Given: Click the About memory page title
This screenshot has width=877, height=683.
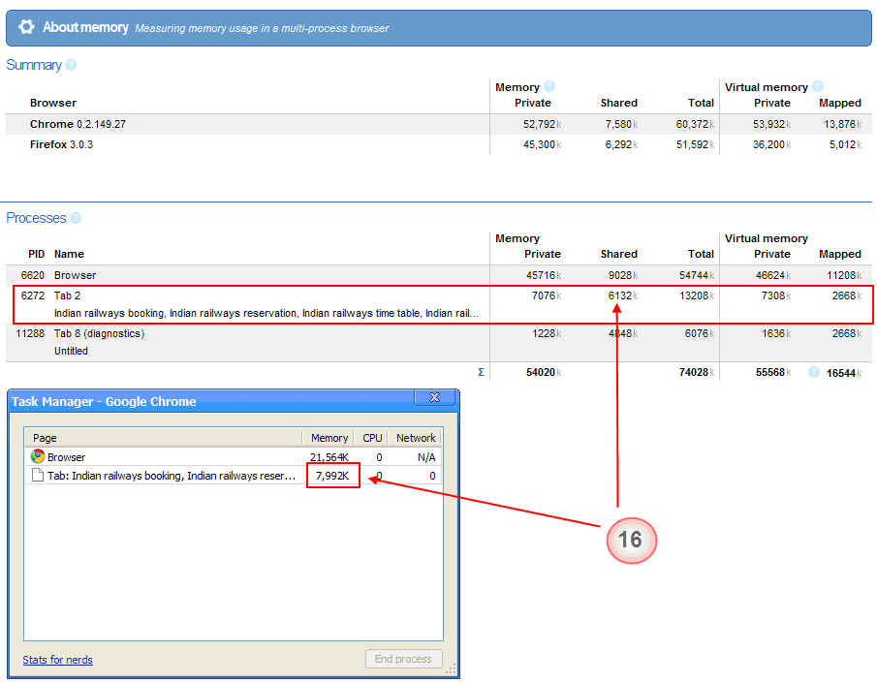Looking at the screenshot, I should click(85, 27).
